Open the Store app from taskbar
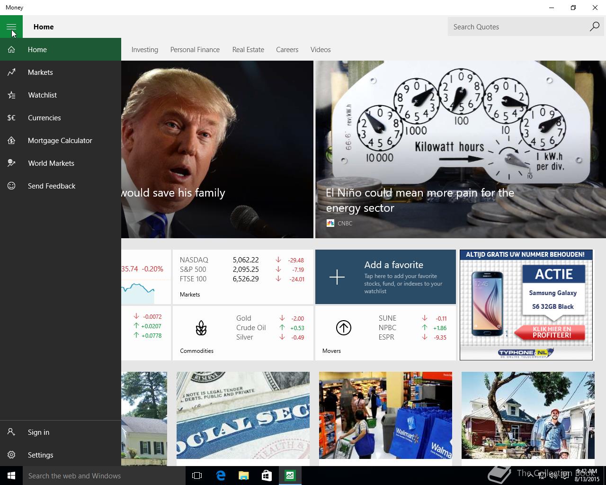 coord(267,476)
